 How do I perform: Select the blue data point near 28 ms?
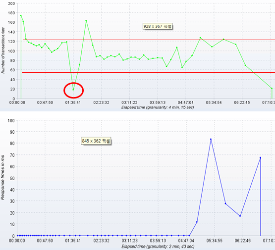click(x=225, y=203)
